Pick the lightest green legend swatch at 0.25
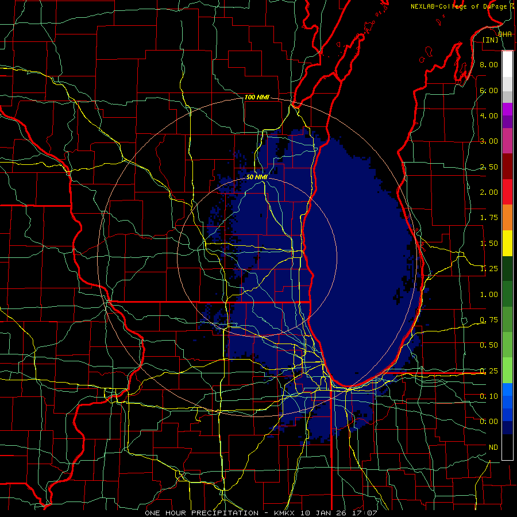 coord(507,371)
